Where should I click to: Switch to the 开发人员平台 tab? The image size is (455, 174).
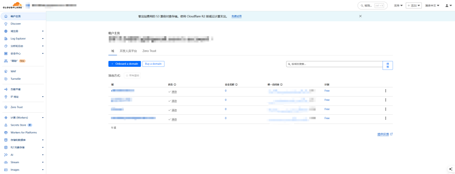click(128, 51)
